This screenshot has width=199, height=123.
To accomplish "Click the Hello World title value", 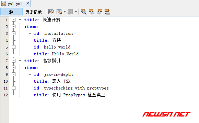I will (65, 54).
